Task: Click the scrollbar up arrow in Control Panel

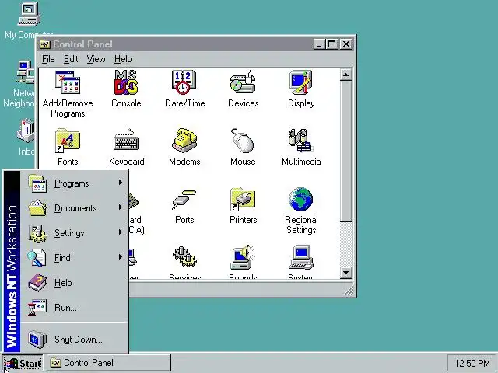Action: click(345, 75)
